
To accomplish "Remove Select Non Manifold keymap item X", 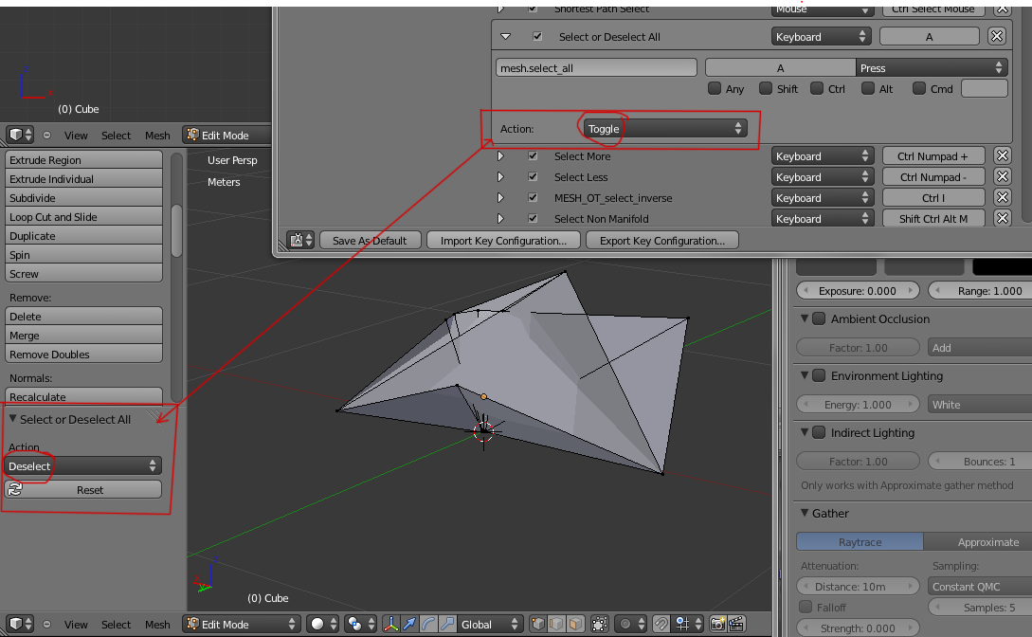I will [x=1002, y=218].
